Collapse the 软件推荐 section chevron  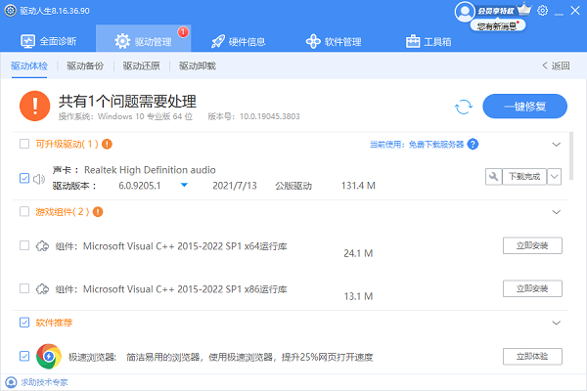tap(557, 323)
